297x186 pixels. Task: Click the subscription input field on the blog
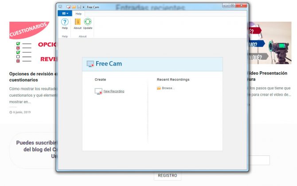[x=259, y=160]
